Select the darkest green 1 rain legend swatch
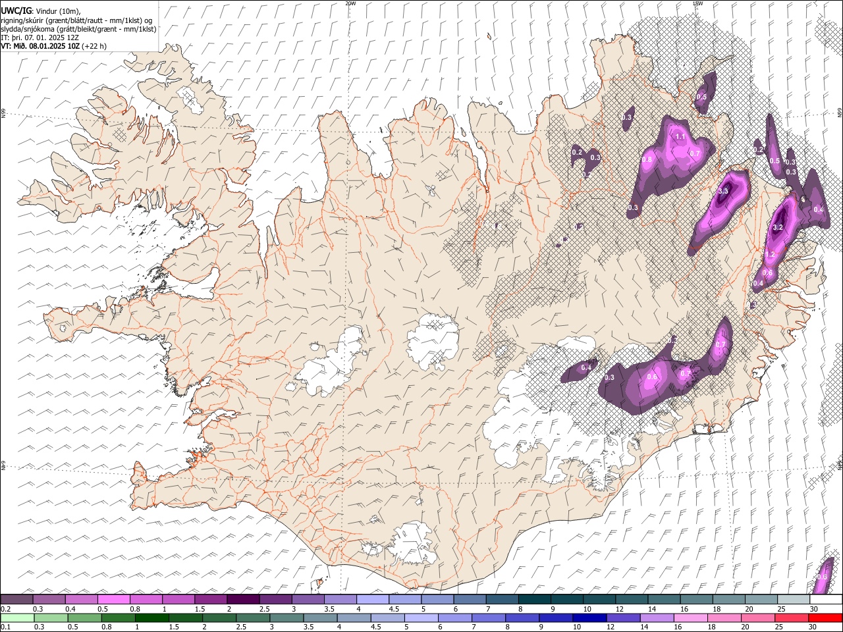The image size is (843, 632). (151, 618)
